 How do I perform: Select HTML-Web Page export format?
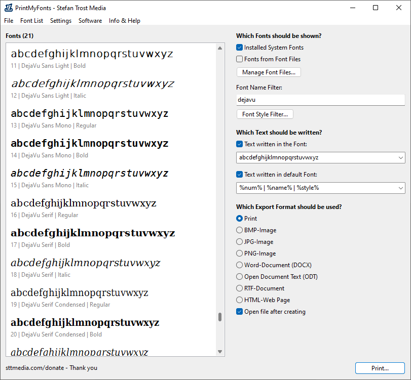tap(239, 300)
